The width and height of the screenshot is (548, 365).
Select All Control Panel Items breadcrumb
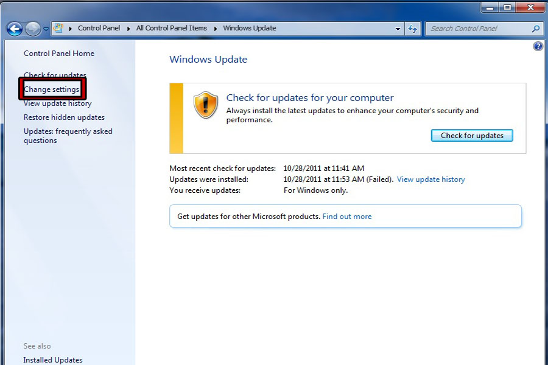[171, 28]
